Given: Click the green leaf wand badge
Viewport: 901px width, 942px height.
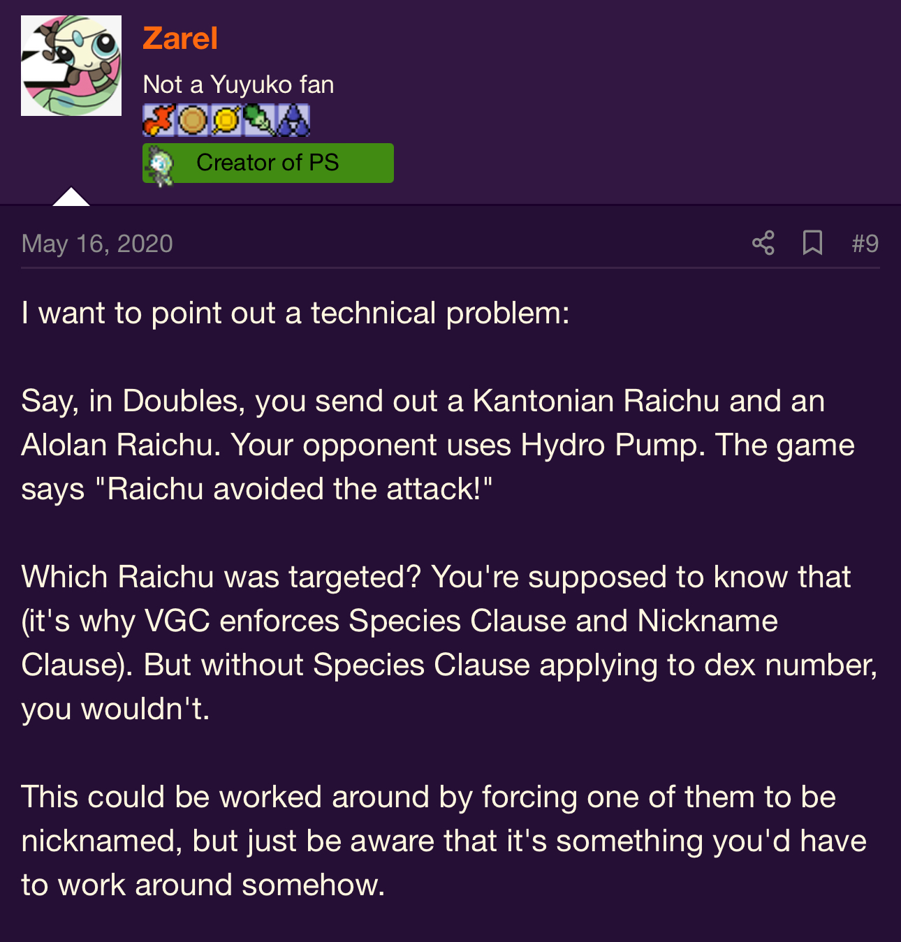Looking at the screenshot, I should (x=260, y=120).
